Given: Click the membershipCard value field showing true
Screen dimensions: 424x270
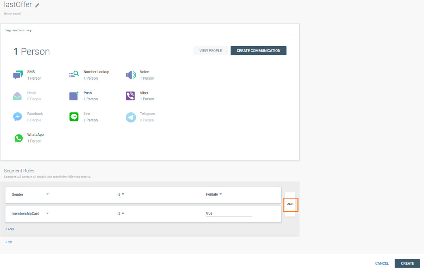Looking at the screenshot, I should [x=229, y=213].
